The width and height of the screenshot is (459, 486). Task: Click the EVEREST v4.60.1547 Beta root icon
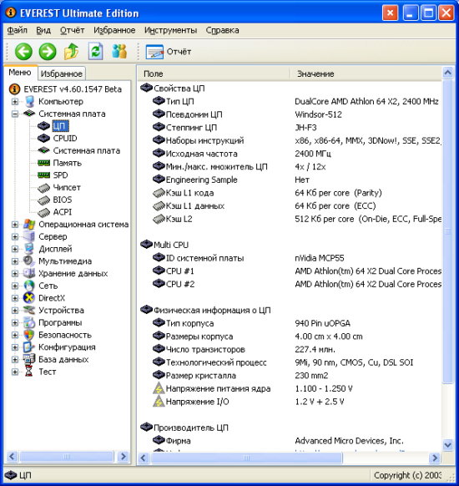[14, 89]
